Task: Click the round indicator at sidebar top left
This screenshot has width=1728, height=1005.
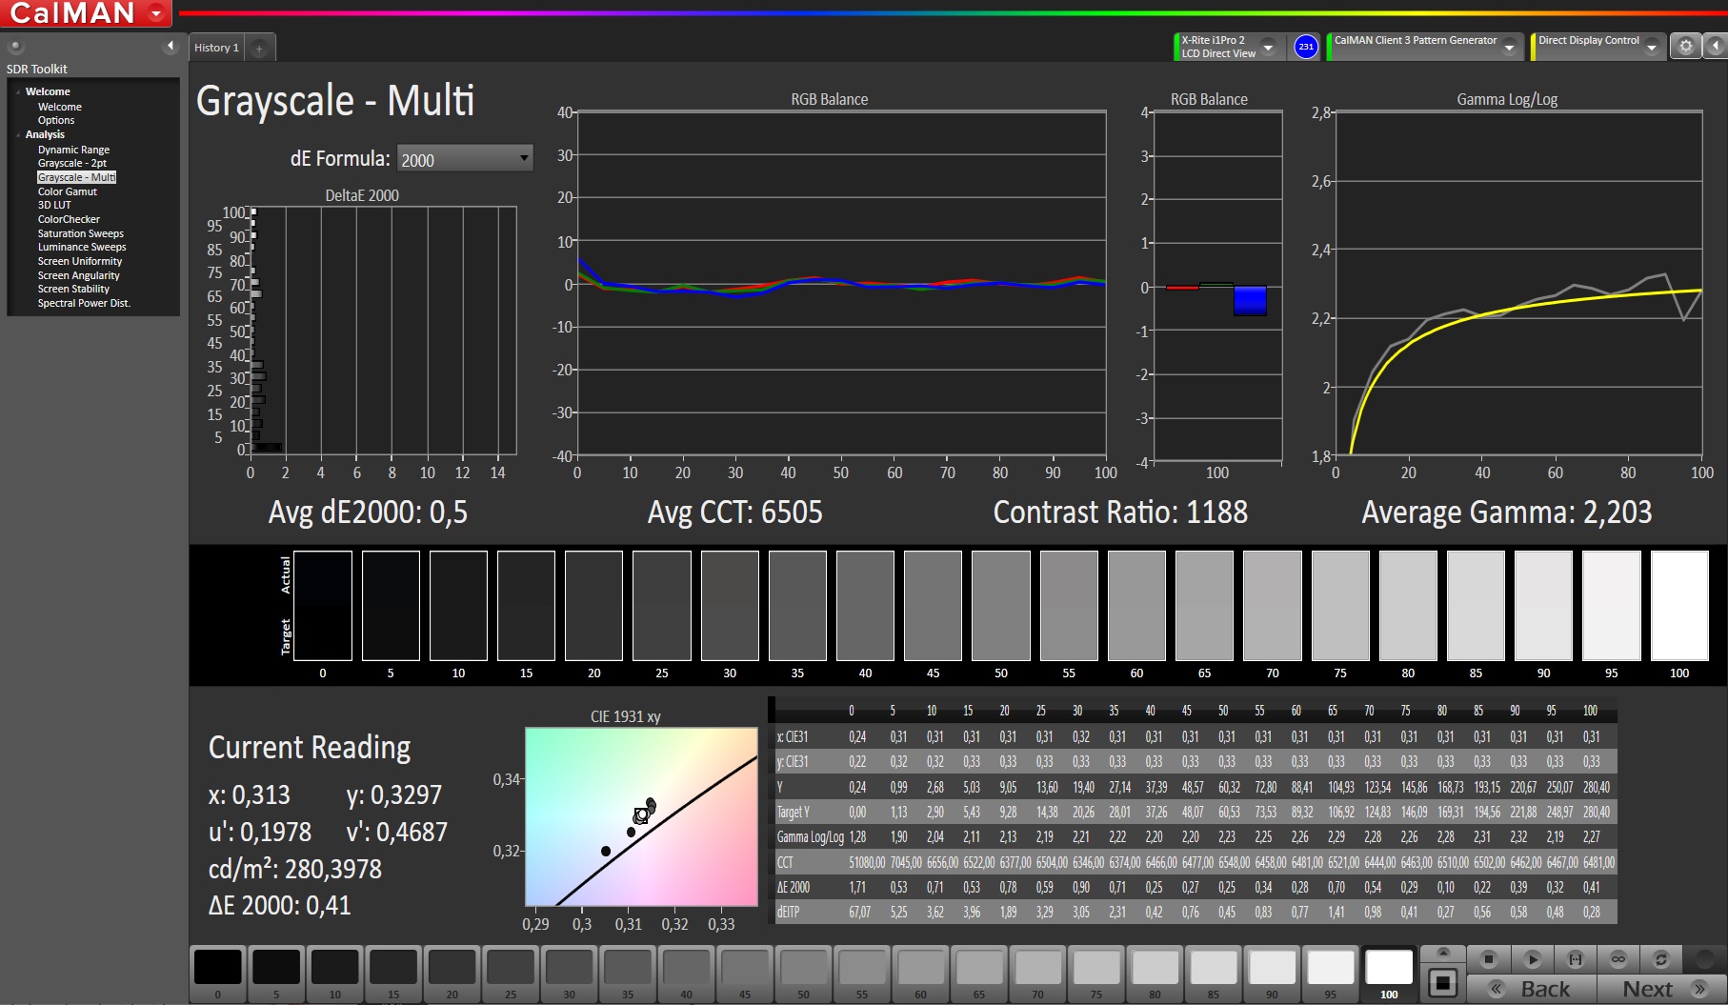Action: pyautogui.click(x=15, y=46)
